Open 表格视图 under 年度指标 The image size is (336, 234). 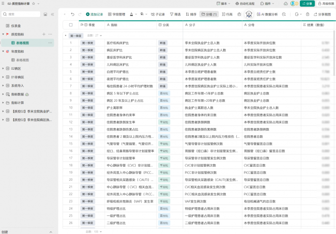click(x=22, y=60)
